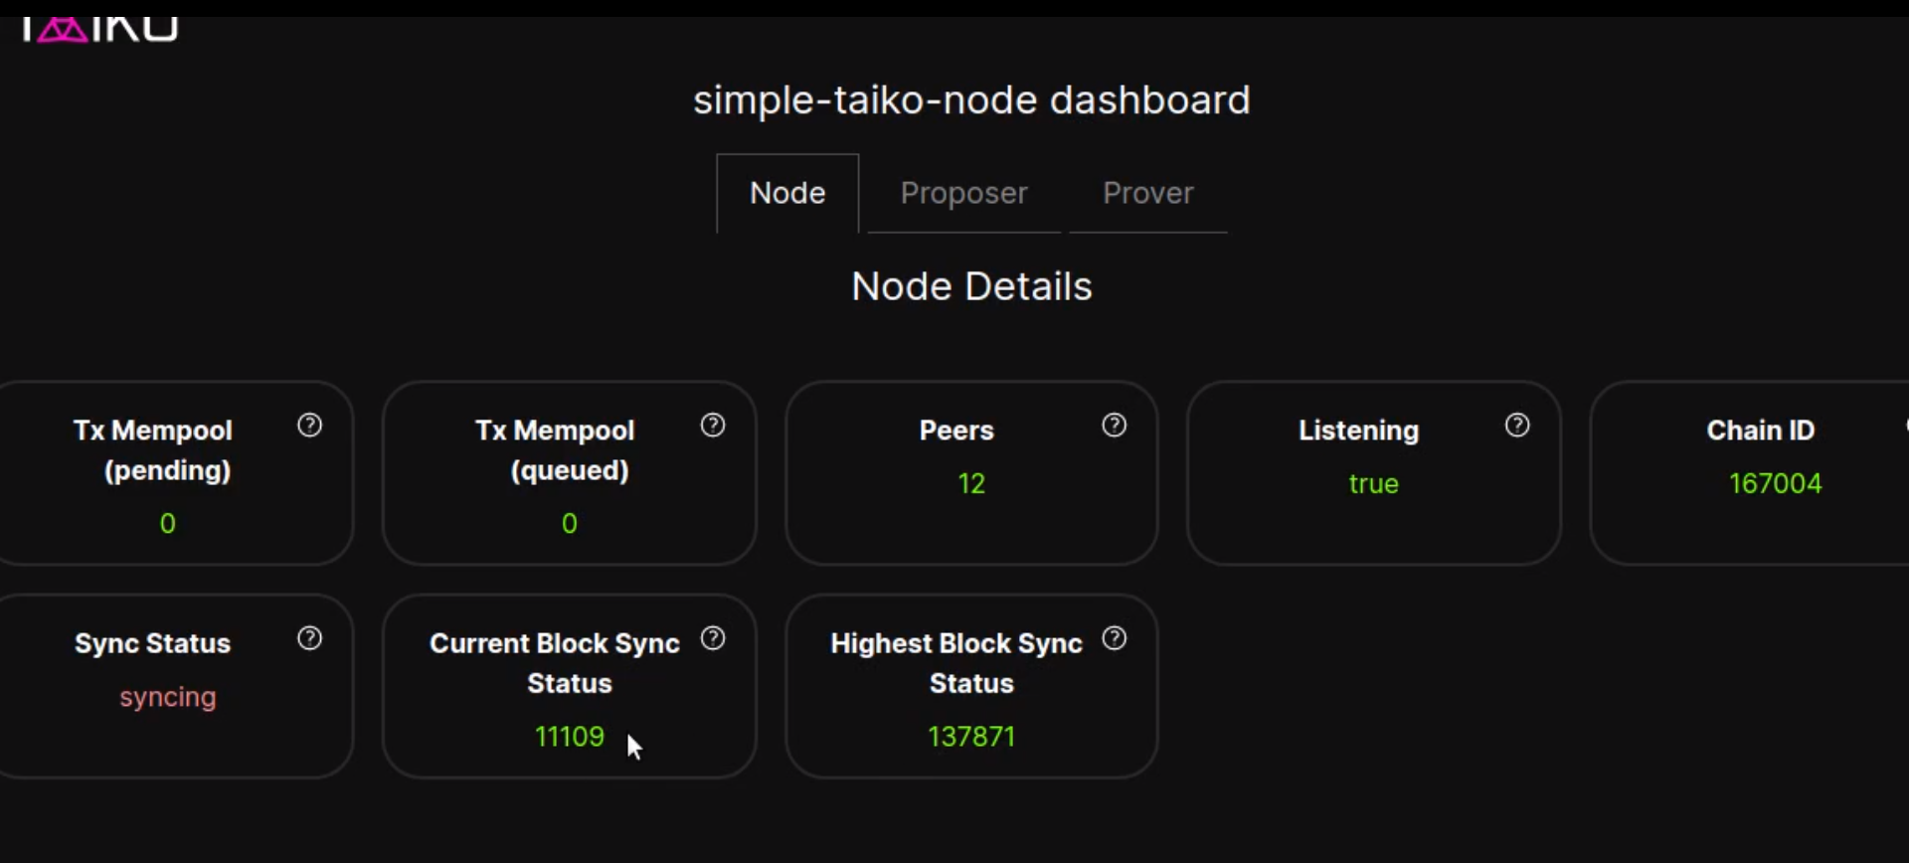Click the Chain ID help icon
Screen dimensions: 1909x863
(x=1904, y=426)
